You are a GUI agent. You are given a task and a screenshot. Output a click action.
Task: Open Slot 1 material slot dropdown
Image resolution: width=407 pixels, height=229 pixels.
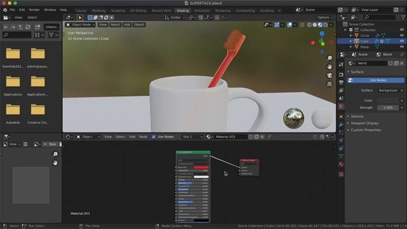pos(192,137)
